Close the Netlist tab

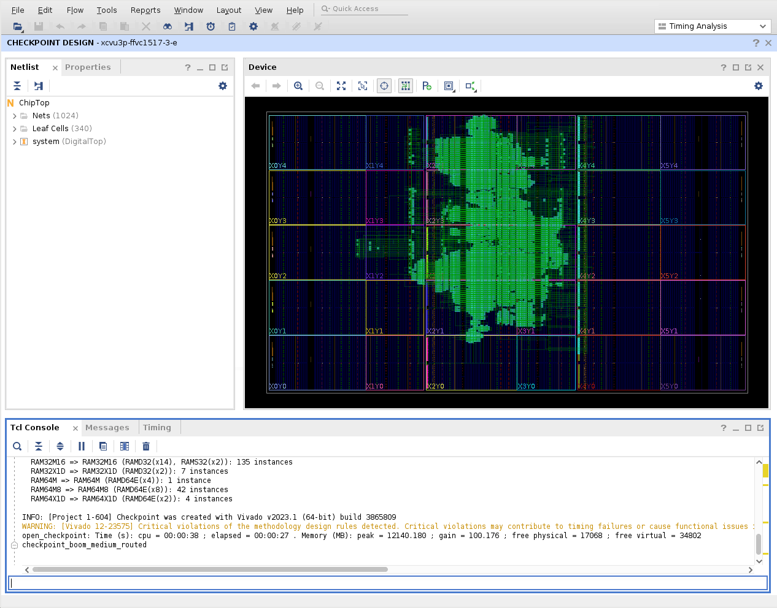pyautogui.click(x=55, y=68)
